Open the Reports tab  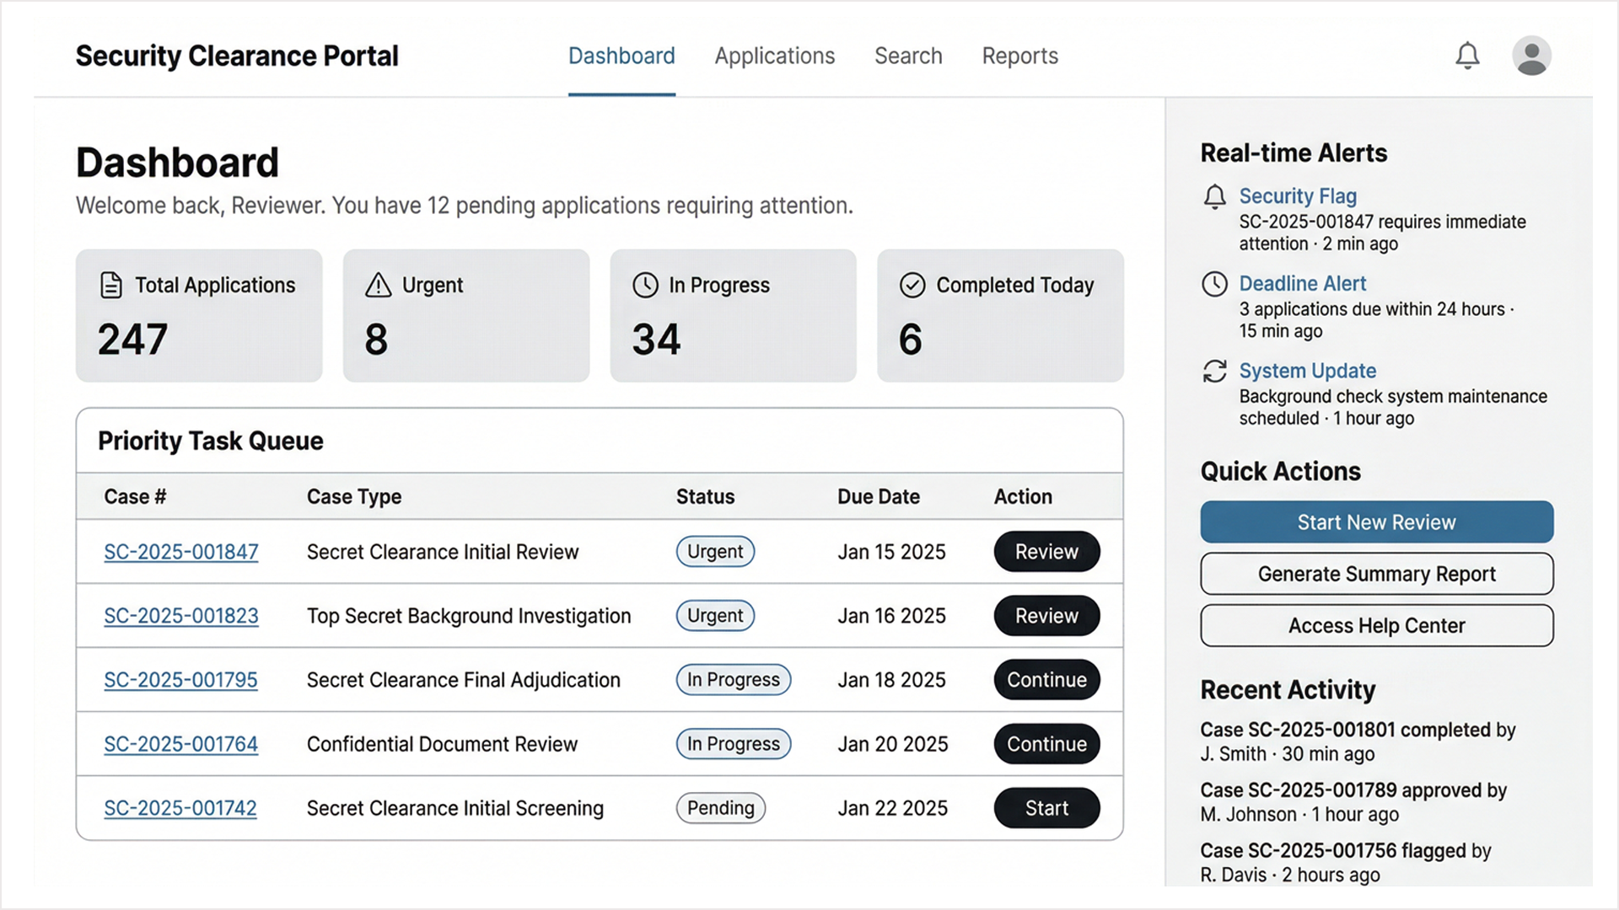[1019, 56]
